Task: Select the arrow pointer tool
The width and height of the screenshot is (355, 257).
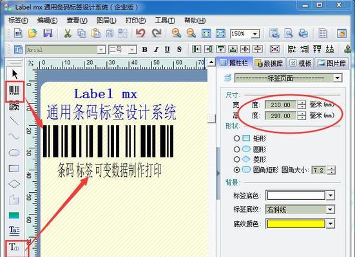Action: [x=15, y=75]
